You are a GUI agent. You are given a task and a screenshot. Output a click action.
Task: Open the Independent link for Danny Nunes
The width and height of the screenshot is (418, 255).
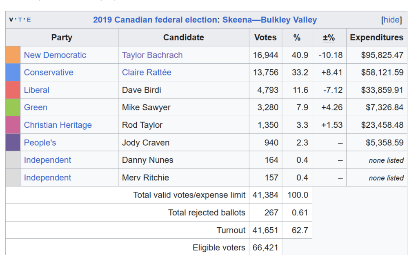47,160
